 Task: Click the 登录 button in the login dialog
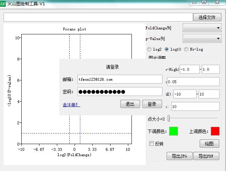(152, 104)
